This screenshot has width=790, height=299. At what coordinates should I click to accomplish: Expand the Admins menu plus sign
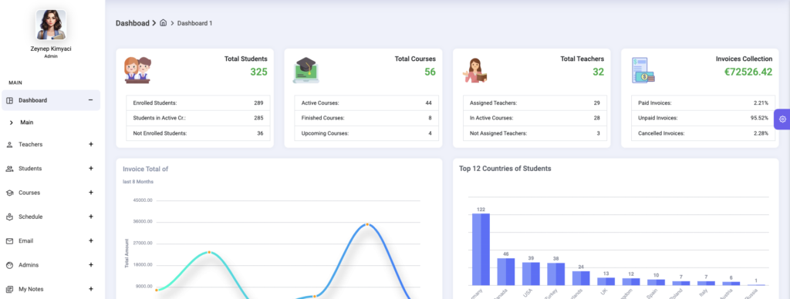pos(91,265)
